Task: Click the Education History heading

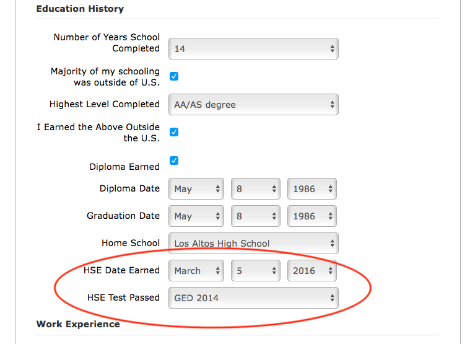Action: [x=80, y=9]
